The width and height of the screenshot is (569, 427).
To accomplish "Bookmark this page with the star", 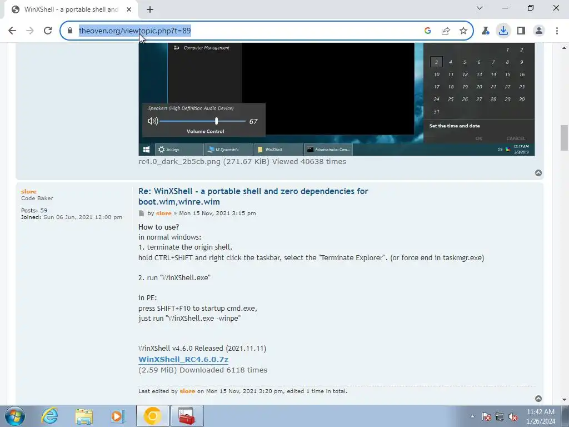I will tap(463, 31).
